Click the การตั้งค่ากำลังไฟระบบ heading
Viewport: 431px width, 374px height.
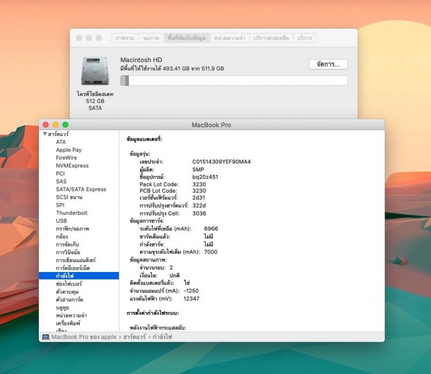153,313
